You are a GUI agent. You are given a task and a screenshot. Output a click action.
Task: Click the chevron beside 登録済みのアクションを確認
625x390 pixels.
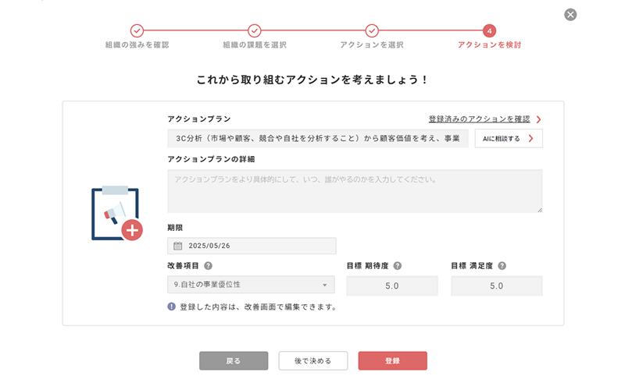pos(538,119)
